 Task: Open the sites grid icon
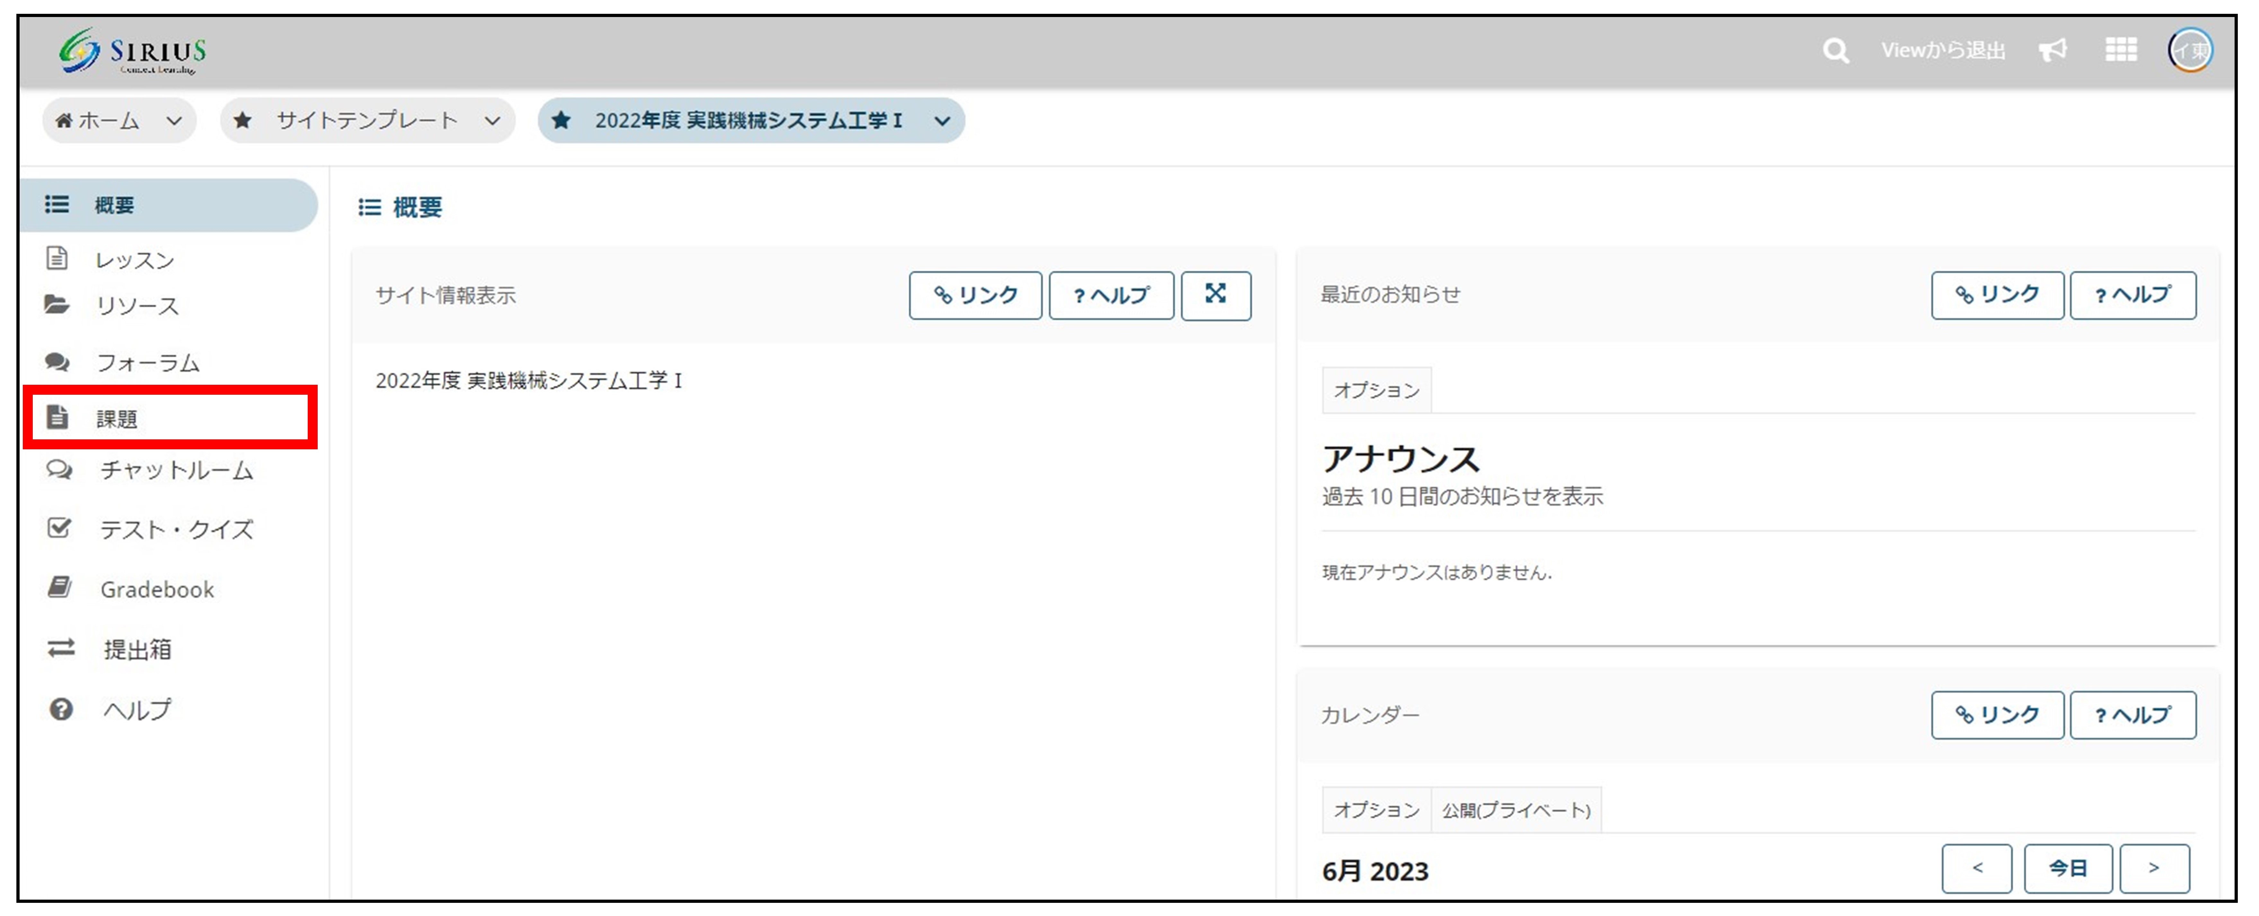pyautogui.click(x=2121, y=50)
